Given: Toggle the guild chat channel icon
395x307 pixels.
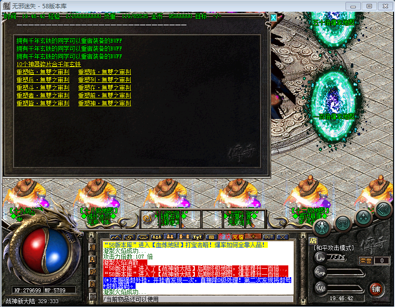Looking at the screenshot, I should point(92,272).
